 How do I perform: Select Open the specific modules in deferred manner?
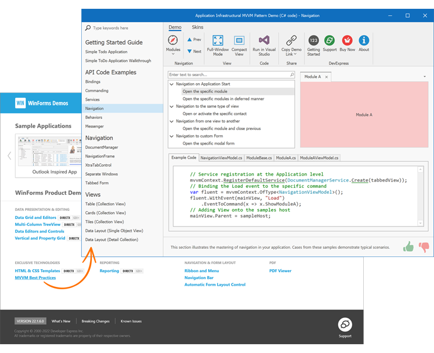pos(223,99)
